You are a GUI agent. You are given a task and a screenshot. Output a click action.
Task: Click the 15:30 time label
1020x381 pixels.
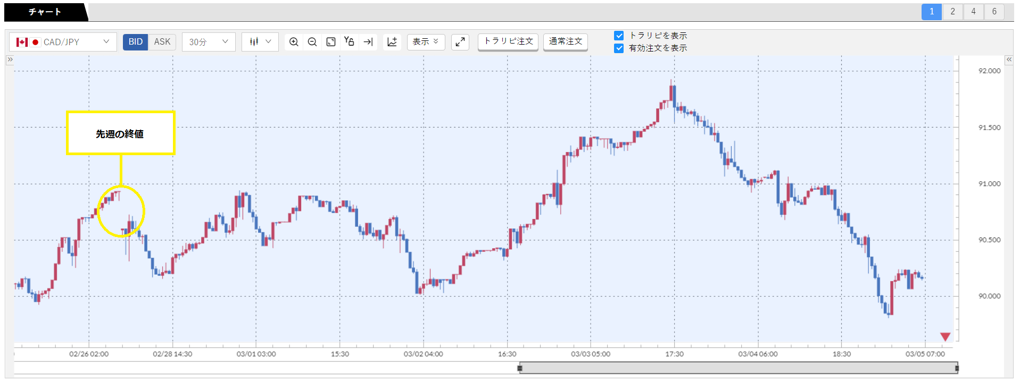click(340, 354)
